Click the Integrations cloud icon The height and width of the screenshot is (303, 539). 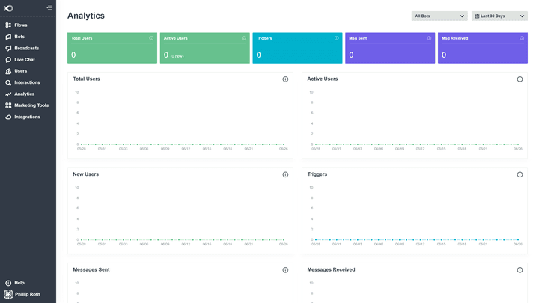coord(8,117)
